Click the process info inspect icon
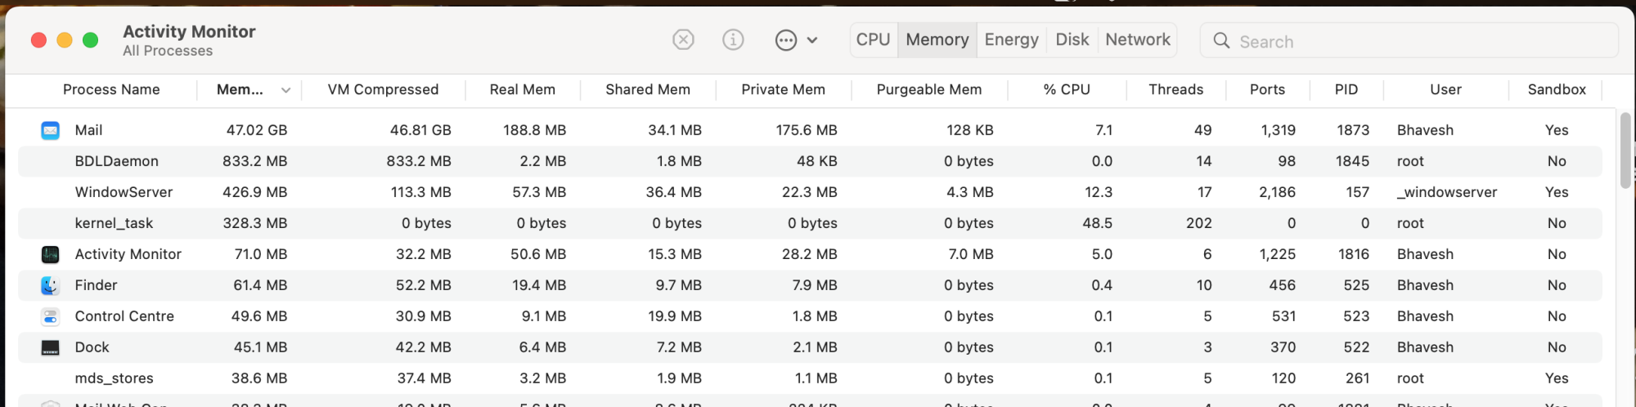1636x407 pixels. (733, 39)
